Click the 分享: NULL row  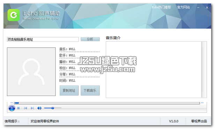point(67,74)
